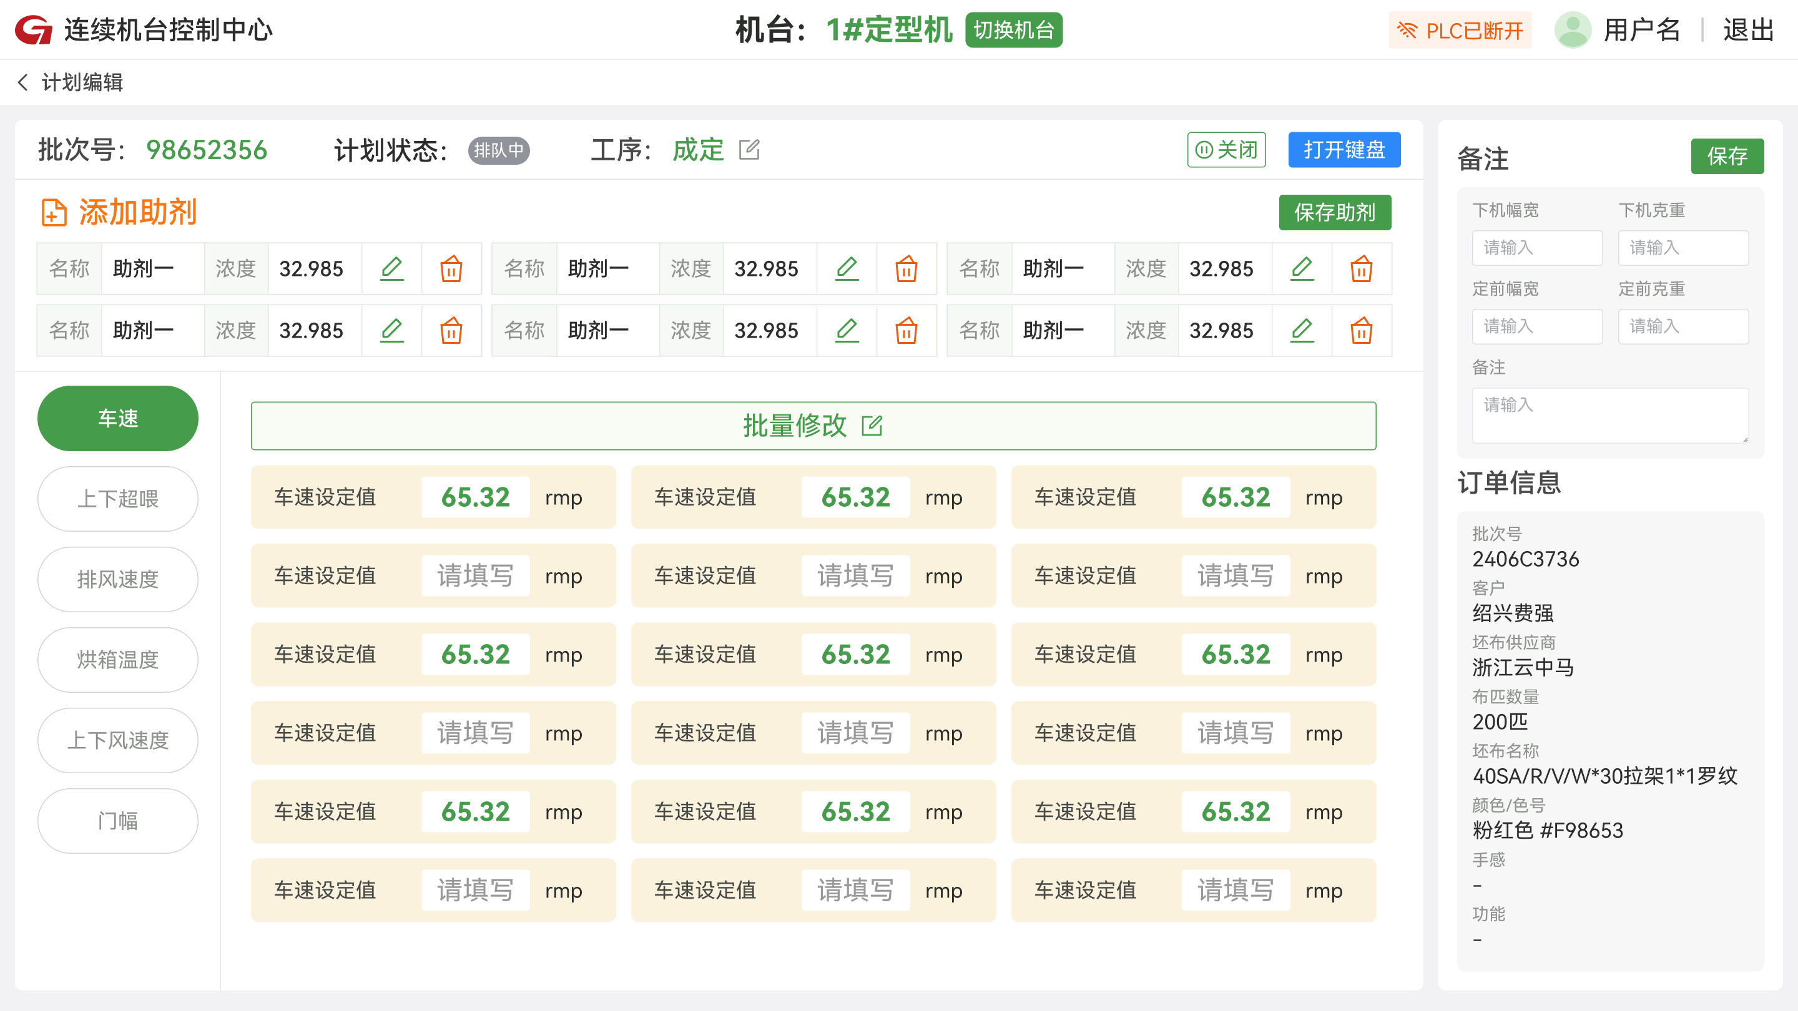Image resolution: width=1798 pixels, height=1011 pixels.
Task: Save the 备注 panel with 保存
Action: click(1727, 156)
